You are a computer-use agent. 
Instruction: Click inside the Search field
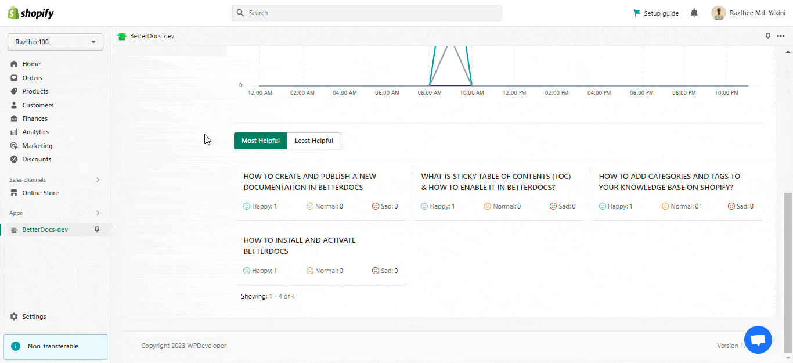pos(367,13)
